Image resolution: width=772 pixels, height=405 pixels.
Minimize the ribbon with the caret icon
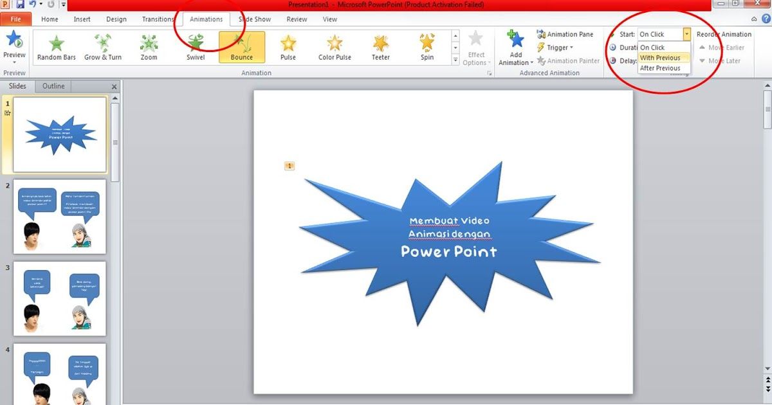[x=755, y=19]
